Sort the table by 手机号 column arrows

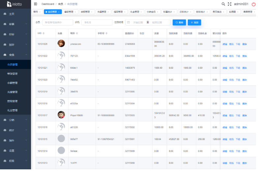pyautogui.click(x=106, y=33)
